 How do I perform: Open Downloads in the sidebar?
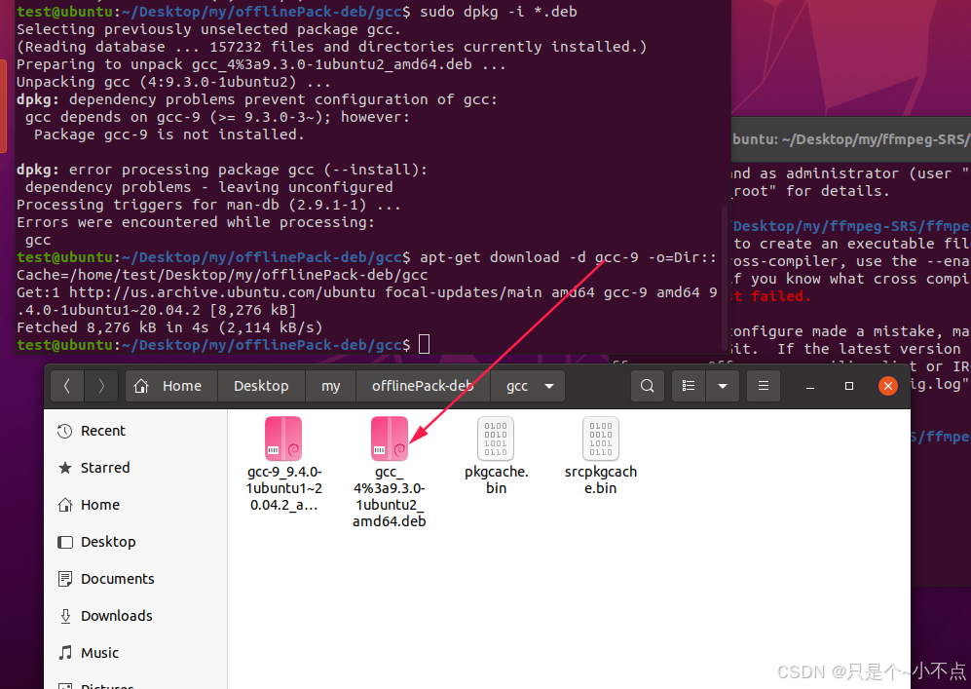(x=136, y=616)
